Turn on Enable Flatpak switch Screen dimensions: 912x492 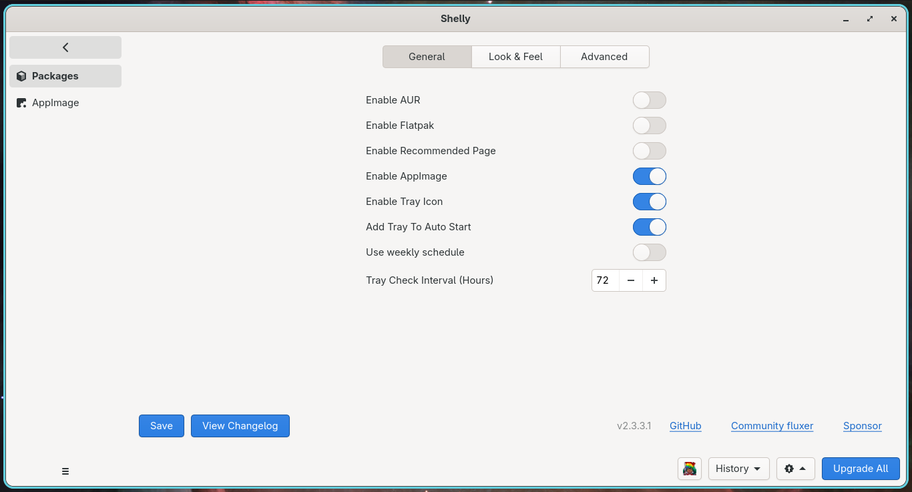[x=650, y=126]
